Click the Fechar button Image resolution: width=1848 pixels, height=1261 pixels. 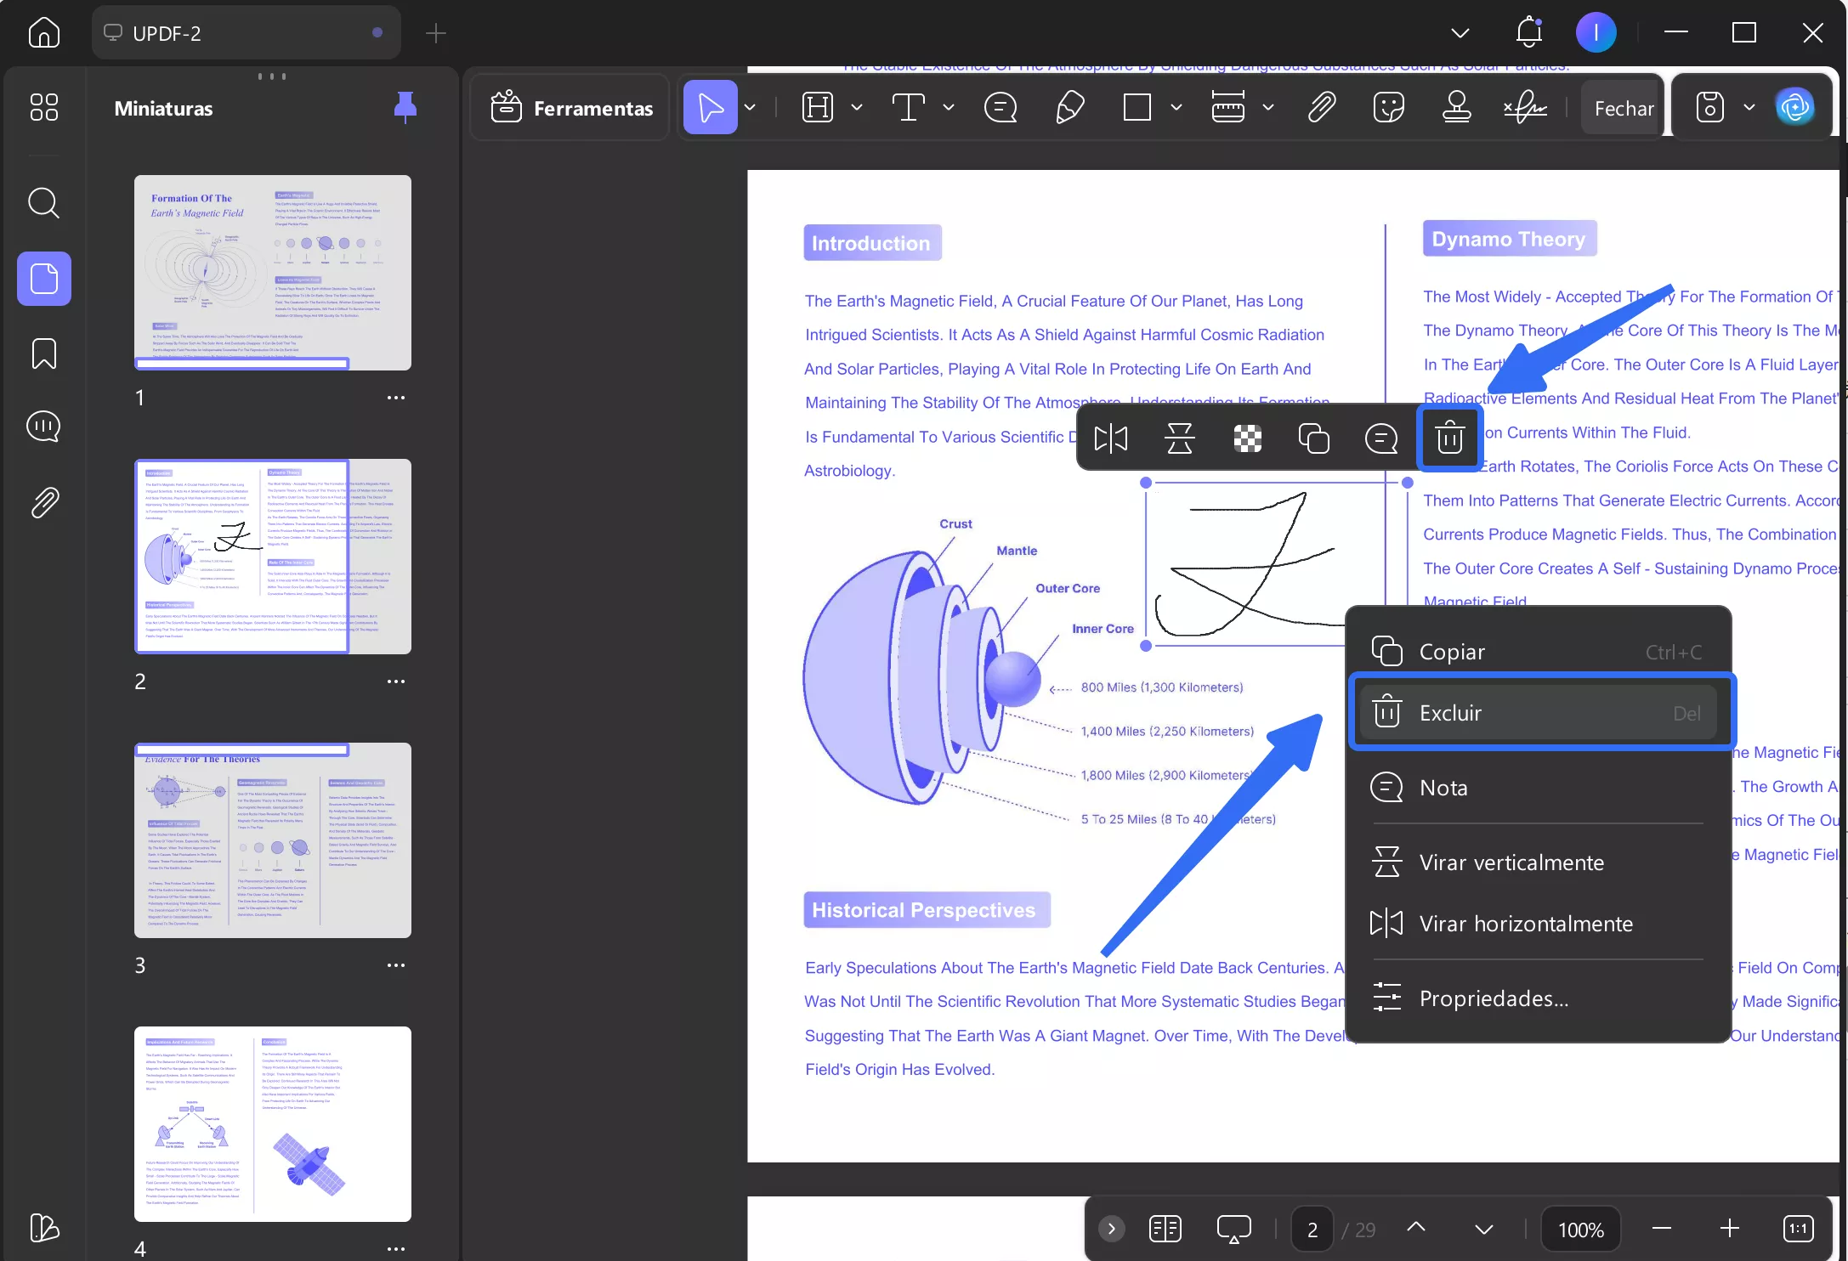[x=1623, y=108]
